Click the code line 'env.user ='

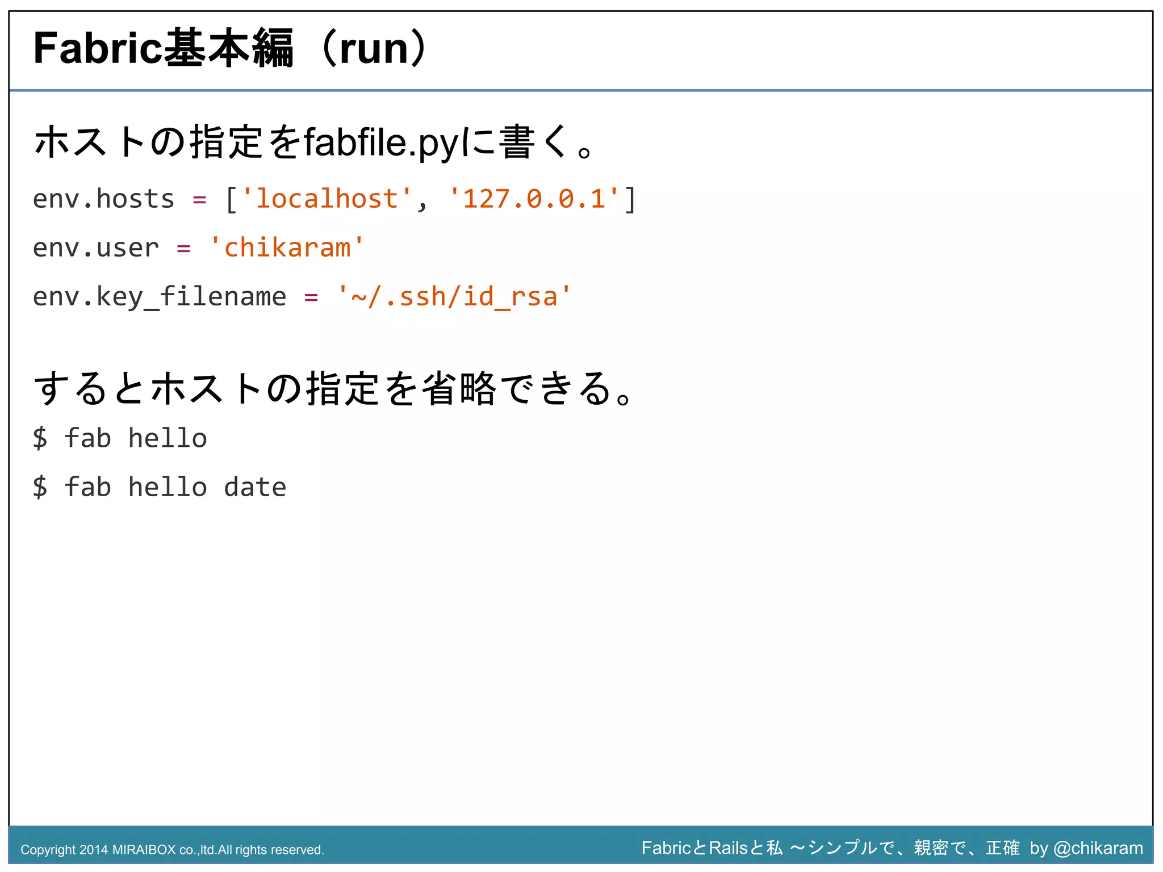pyautogui.click(x=198, y=248)
